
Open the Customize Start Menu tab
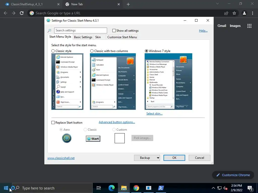click(122, 37)
